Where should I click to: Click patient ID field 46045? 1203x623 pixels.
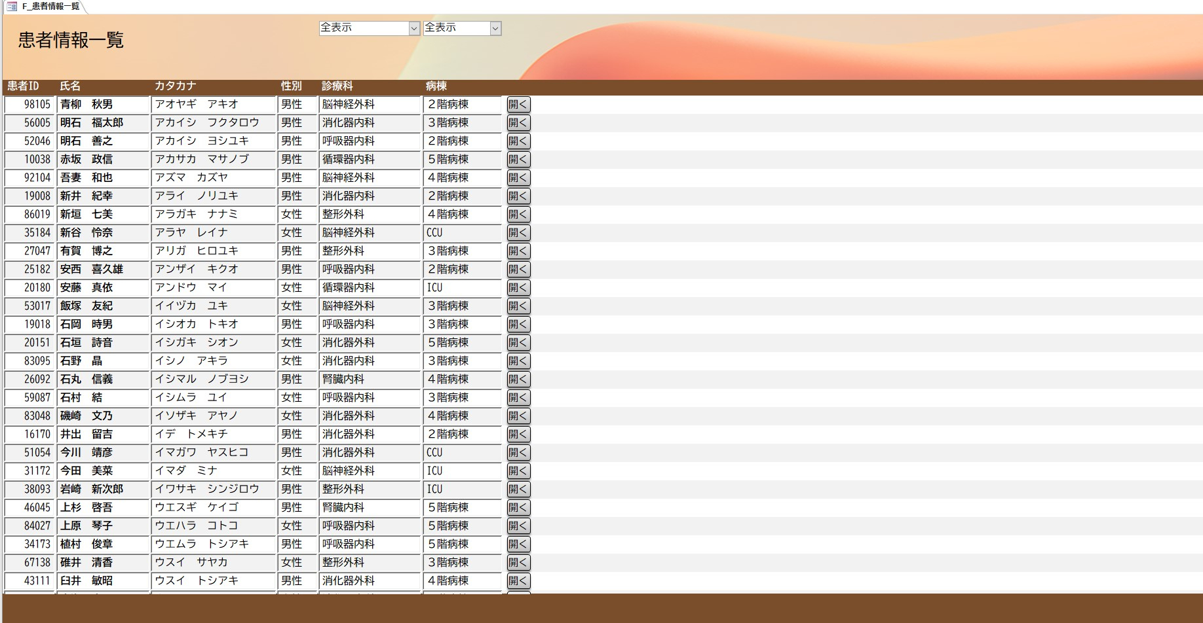(x=29, y=507)
